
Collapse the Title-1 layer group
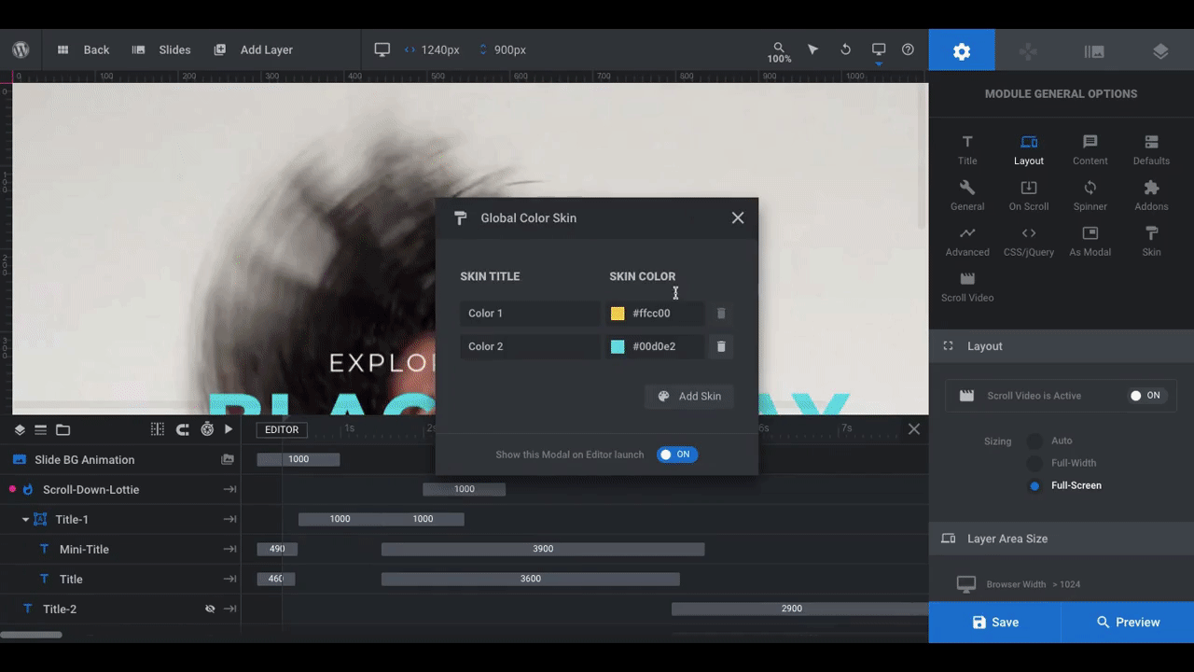coord(25,519)
